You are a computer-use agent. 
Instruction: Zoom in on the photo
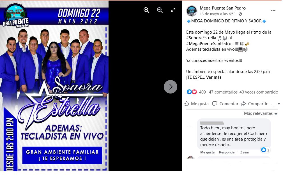(x=146, y=10)
